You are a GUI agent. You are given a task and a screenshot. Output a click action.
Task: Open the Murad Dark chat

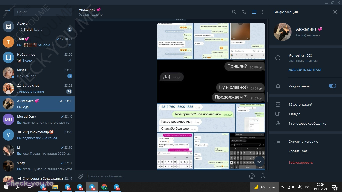click(37, 119)
